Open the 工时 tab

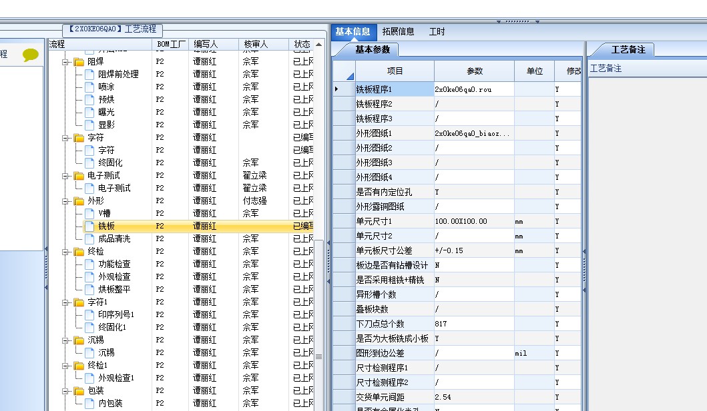[x=437, y=31]
